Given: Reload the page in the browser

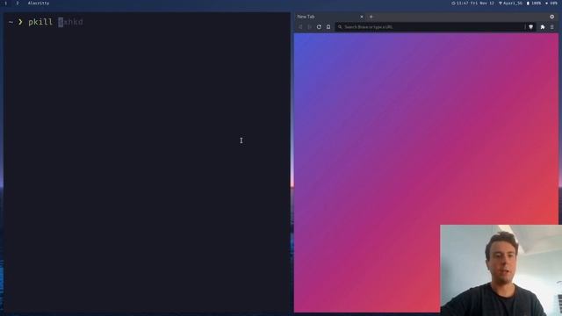Looking at the screenshot, I should coord(319,27).
